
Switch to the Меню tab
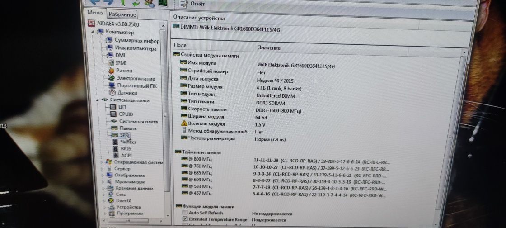(x=95, y=13)
